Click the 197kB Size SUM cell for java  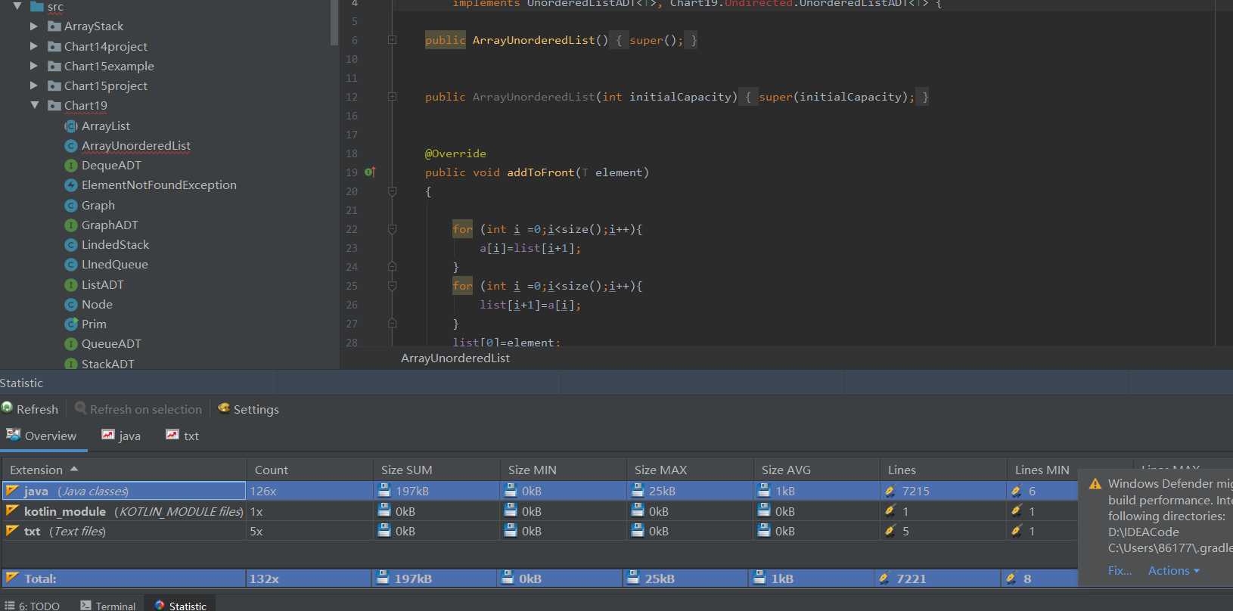(x=436, y=492)
